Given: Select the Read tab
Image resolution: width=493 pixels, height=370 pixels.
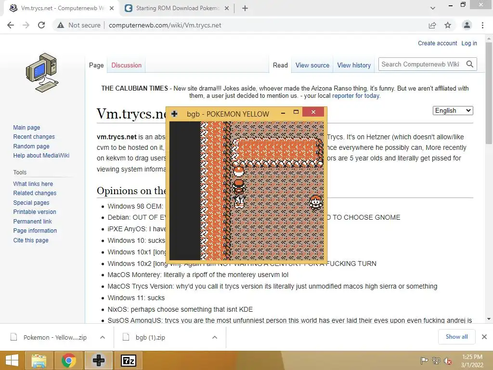Looking at the screenshot, I should 280,65.
